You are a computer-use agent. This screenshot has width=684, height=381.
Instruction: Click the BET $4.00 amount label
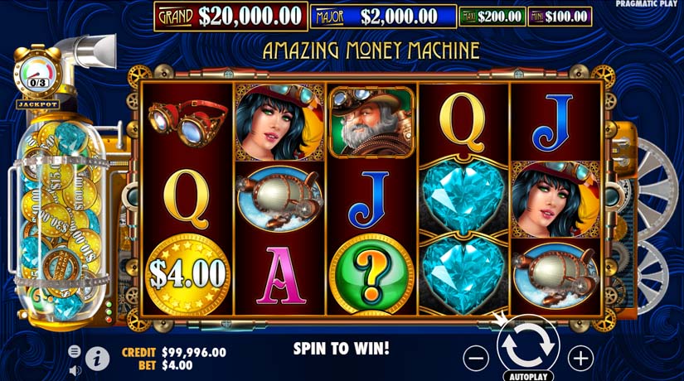tap(165, 365)
